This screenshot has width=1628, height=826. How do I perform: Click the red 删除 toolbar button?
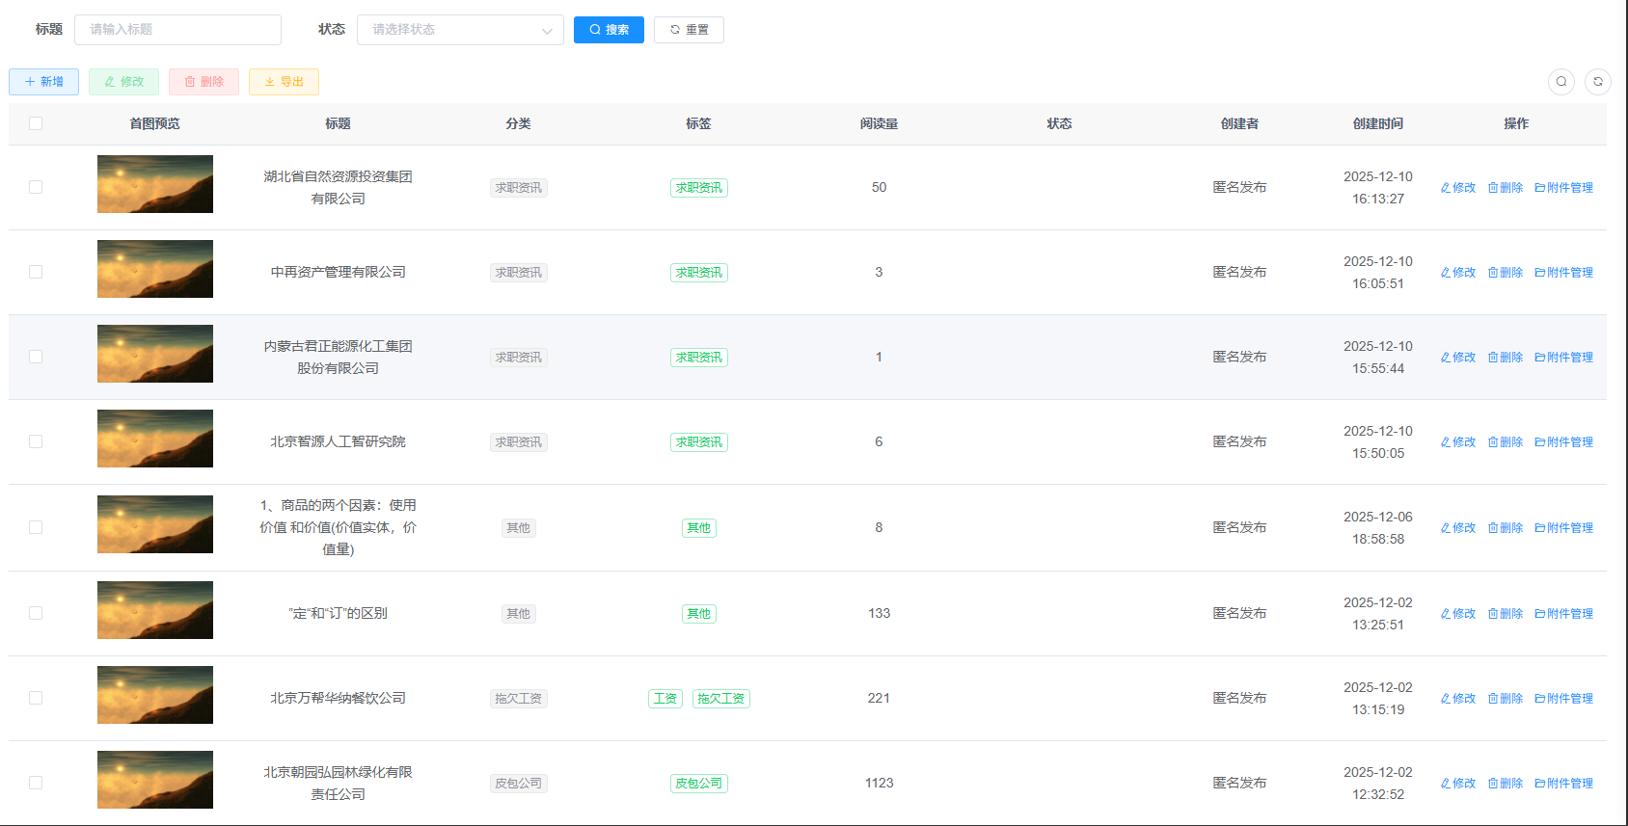tap(203, 82)
